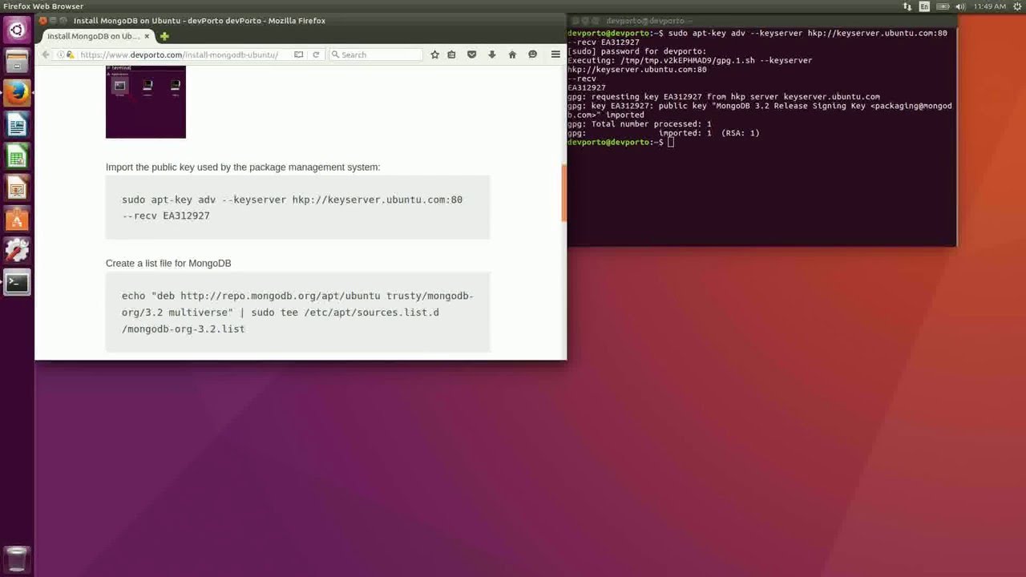Click 'gpg: Total number processed: 1' terminal line

tap(640, 124)
